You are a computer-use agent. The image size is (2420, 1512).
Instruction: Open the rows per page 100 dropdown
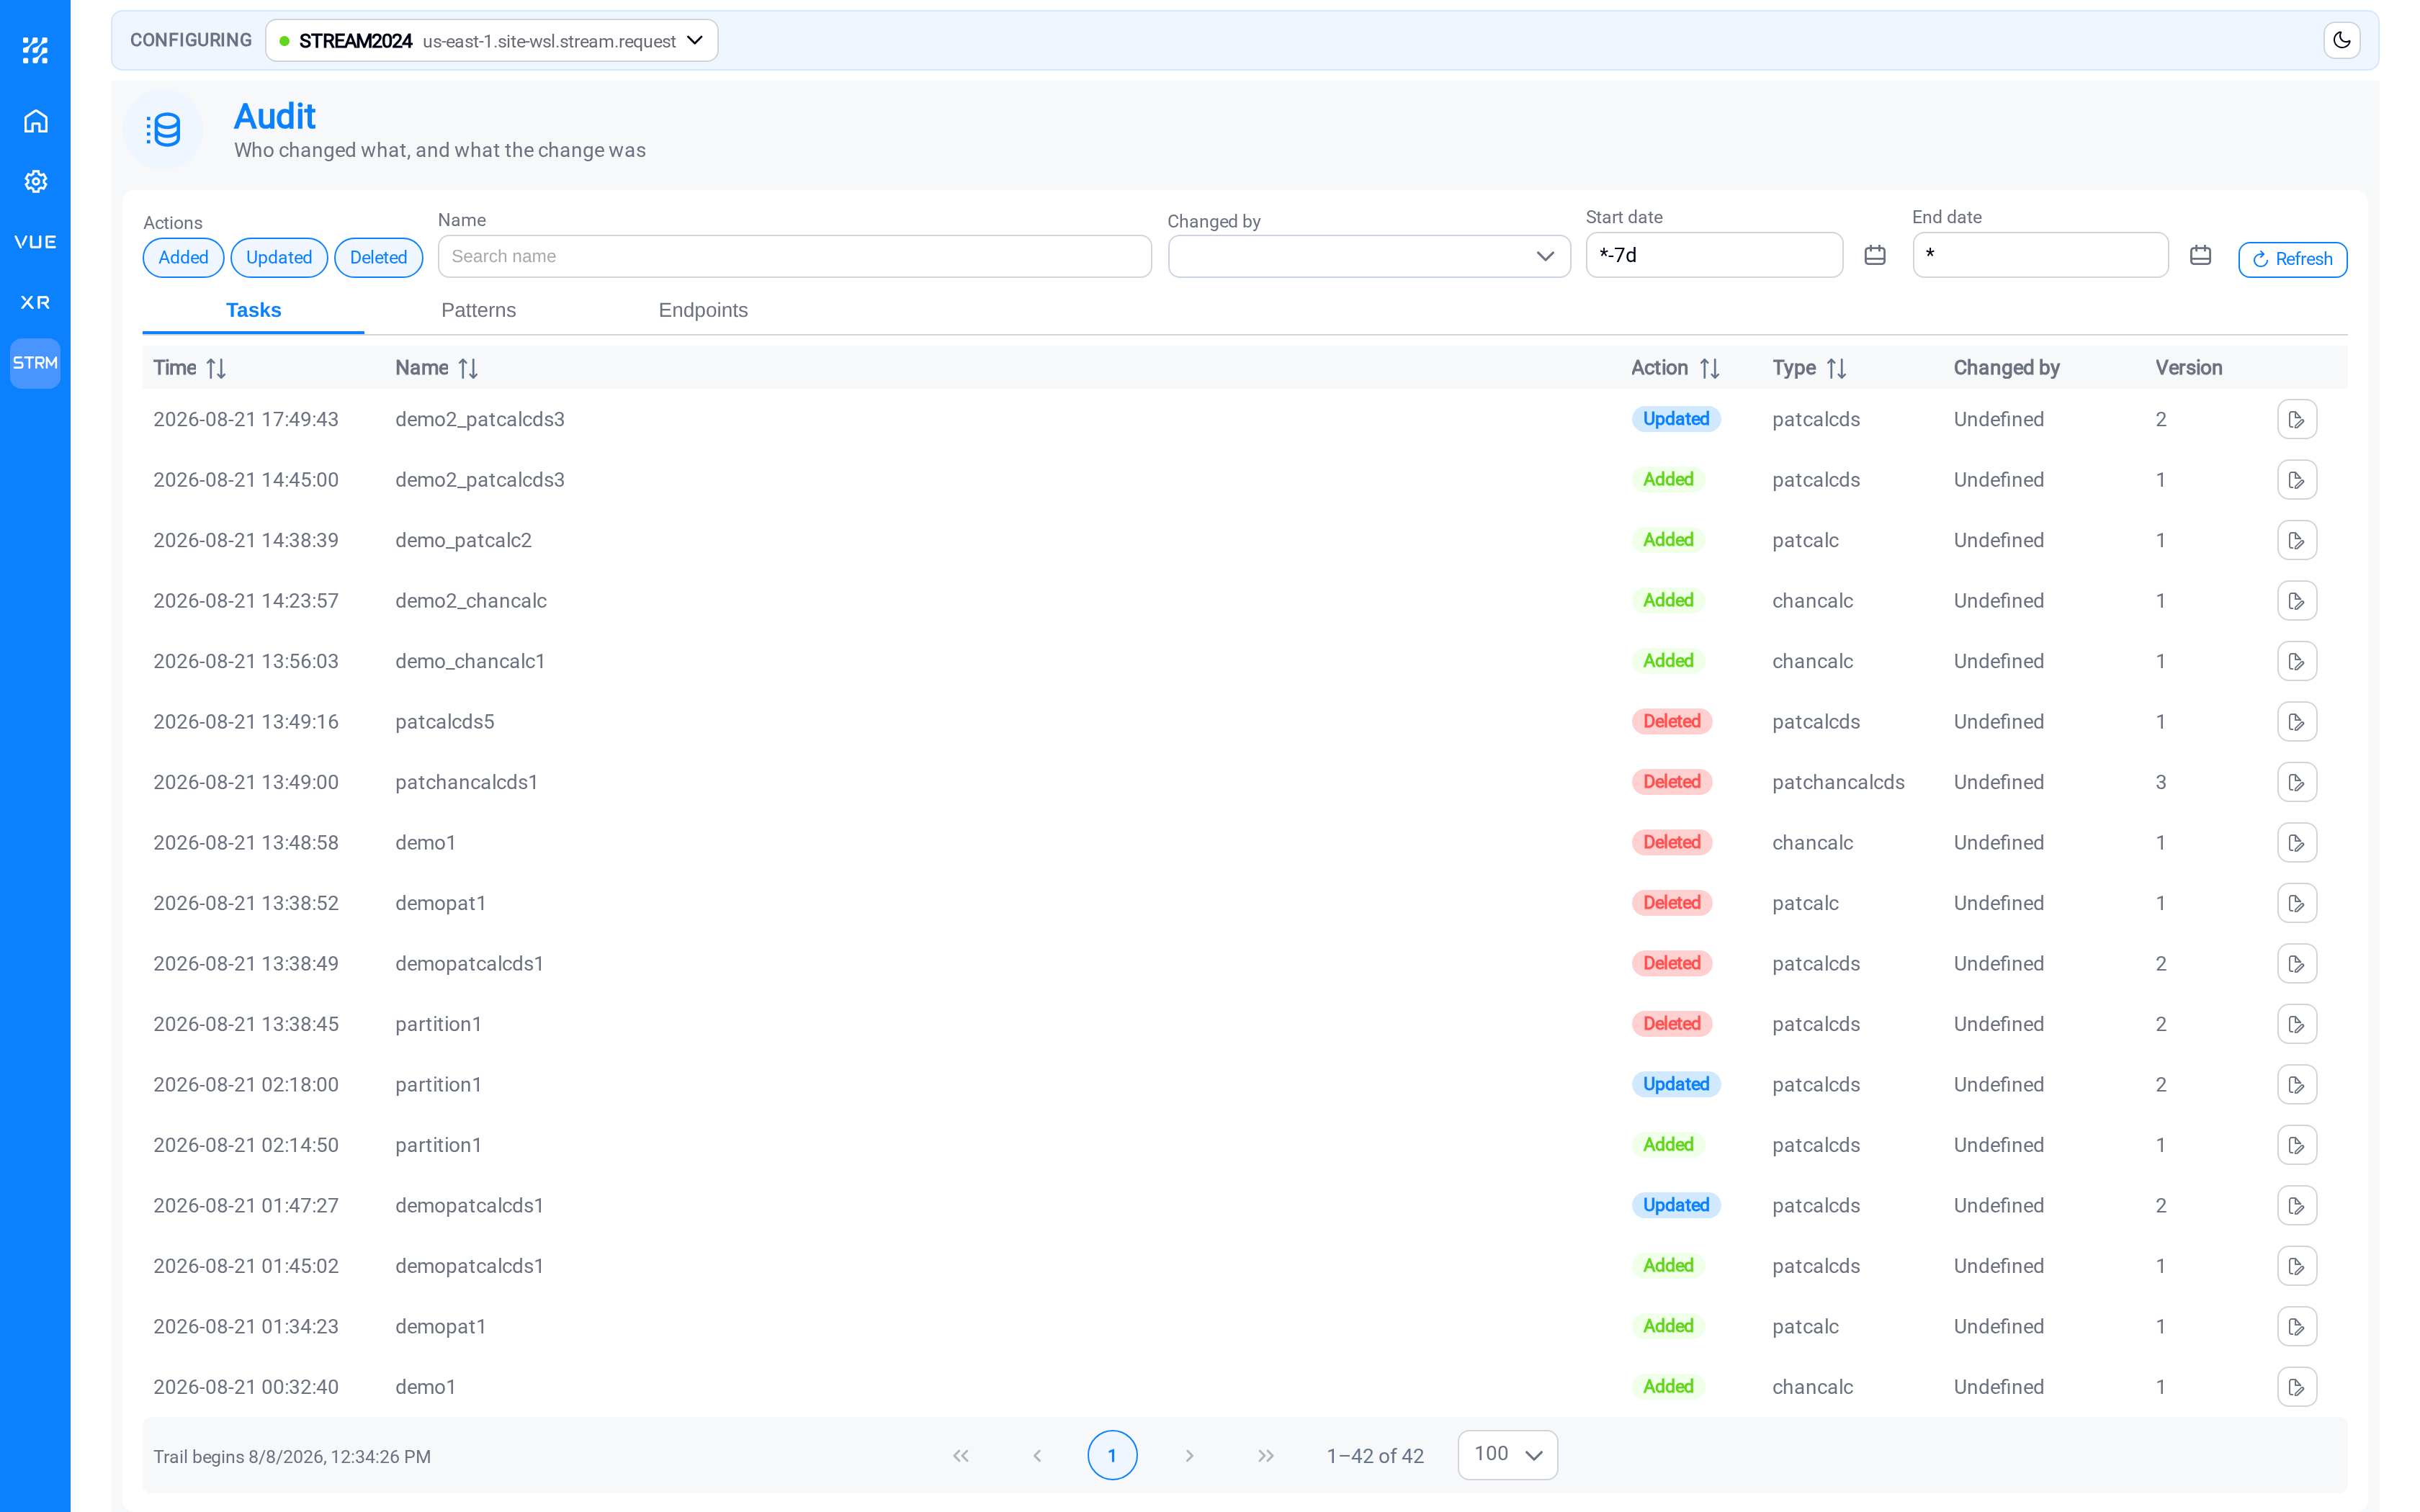click(x=1507, y=1455)
